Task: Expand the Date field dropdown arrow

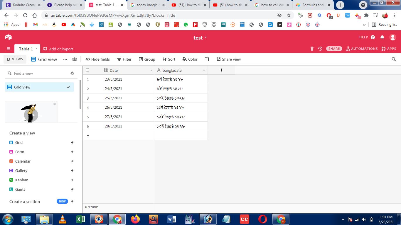Action: 151,70
